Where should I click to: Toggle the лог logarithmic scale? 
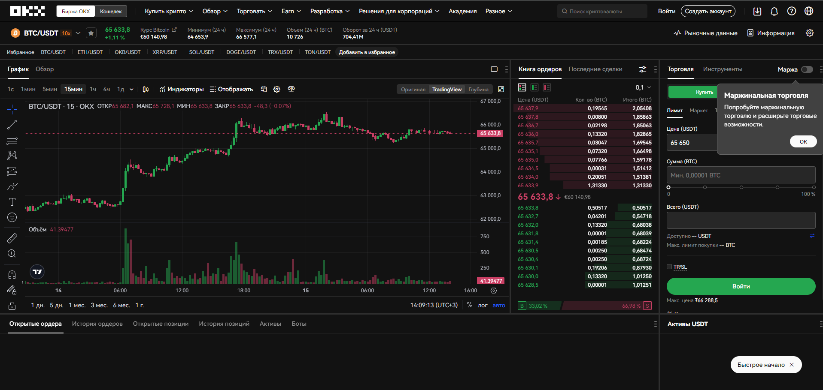[x=483, y=305]
